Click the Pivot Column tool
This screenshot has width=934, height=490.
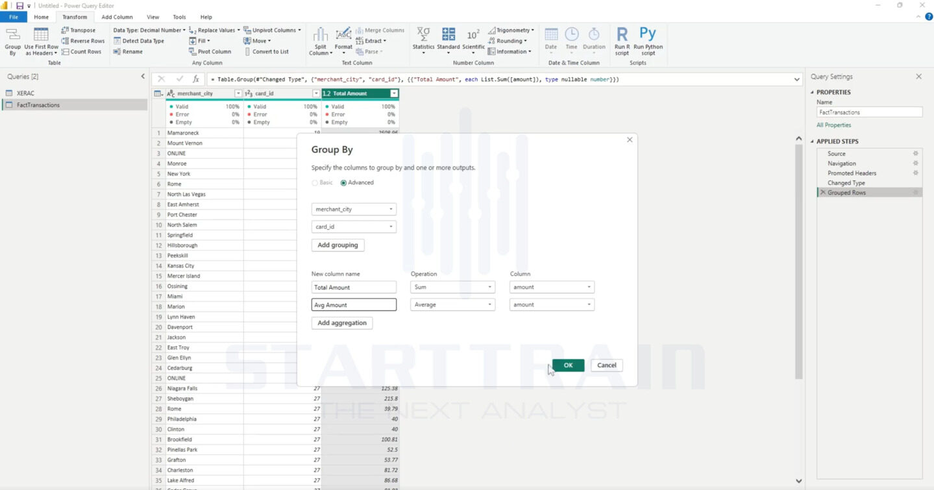tap(210, 52)
